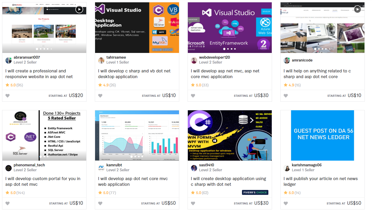Click price US$10 on tahirsamee gig

point(169,95)
